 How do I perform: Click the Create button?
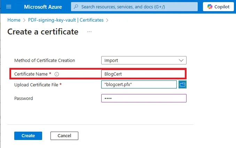click(28, 136)
